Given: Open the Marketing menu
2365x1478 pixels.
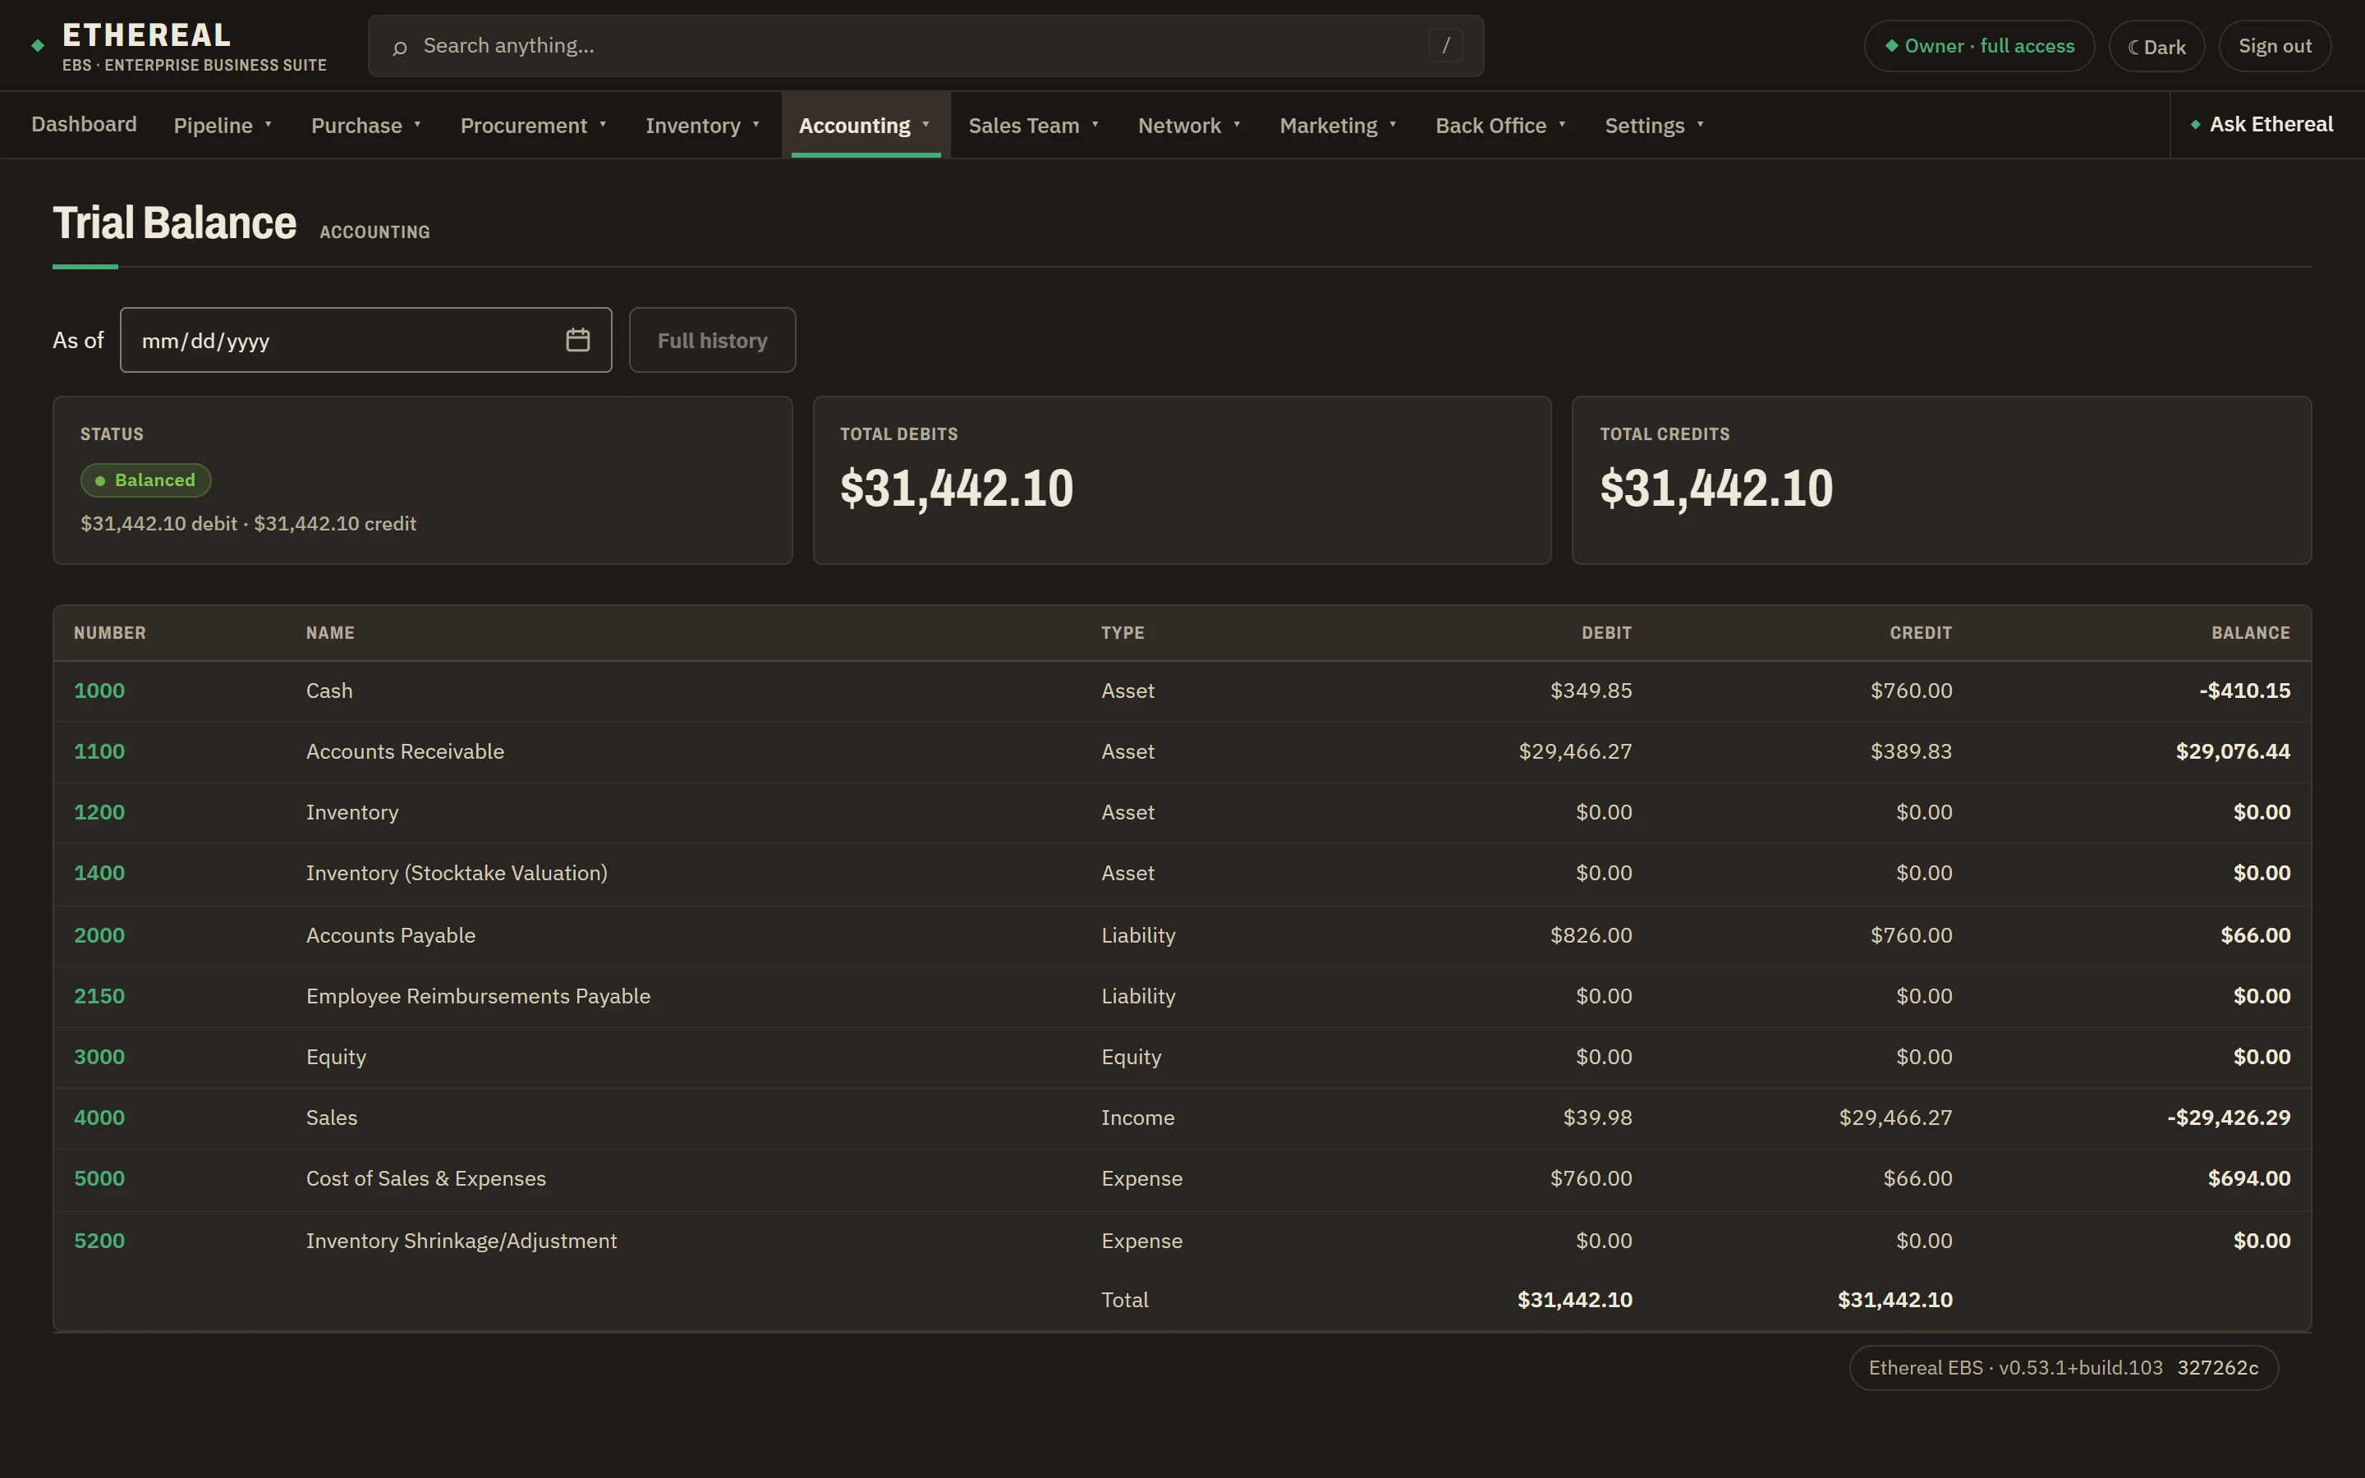Looking at the screenshot, I should (1338, 125).
